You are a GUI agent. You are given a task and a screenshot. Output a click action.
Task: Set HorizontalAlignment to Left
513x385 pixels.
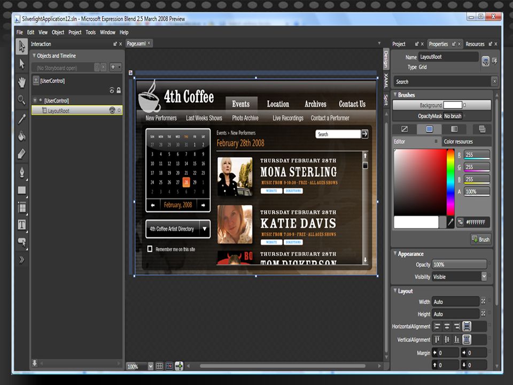438,326
